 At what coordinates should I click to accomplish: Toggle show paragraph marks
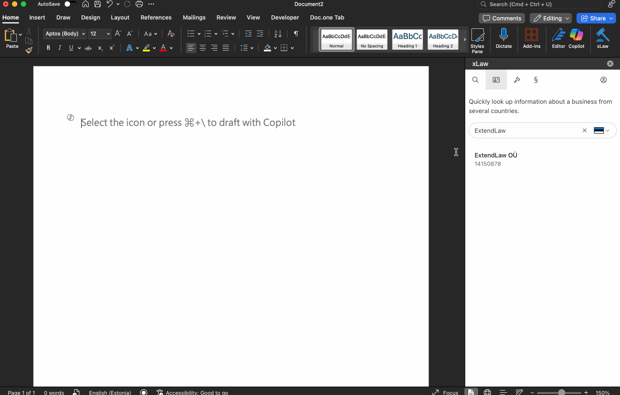[296, 34]
